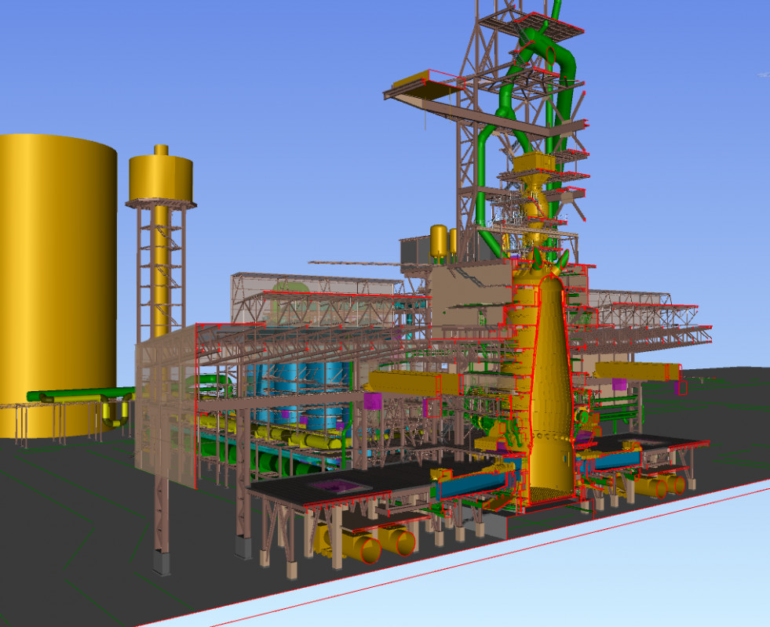Select the yellow hopper above the furnace
This screenshot has width=770, height=627.
click(x=534, y=166)
